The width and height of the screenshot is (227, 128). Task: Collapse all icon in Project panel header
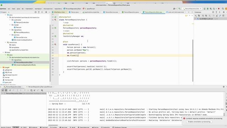click(42, 12)
